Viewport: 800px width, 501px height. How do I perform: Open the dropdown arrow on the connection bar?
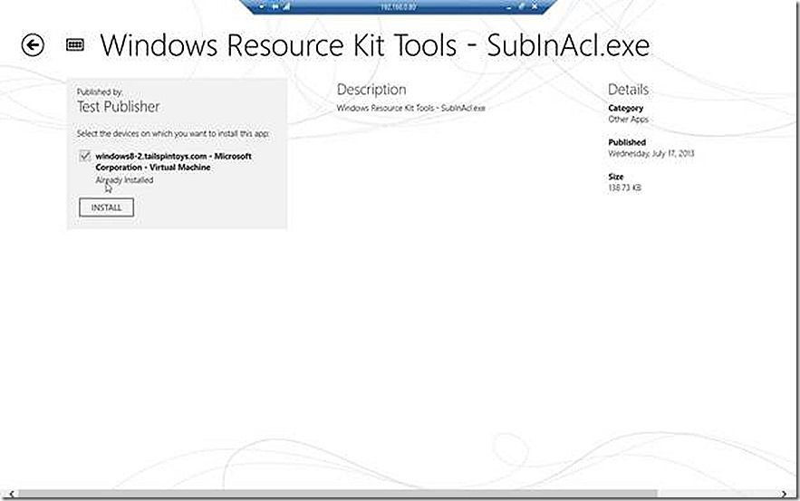tap(261, 7)
